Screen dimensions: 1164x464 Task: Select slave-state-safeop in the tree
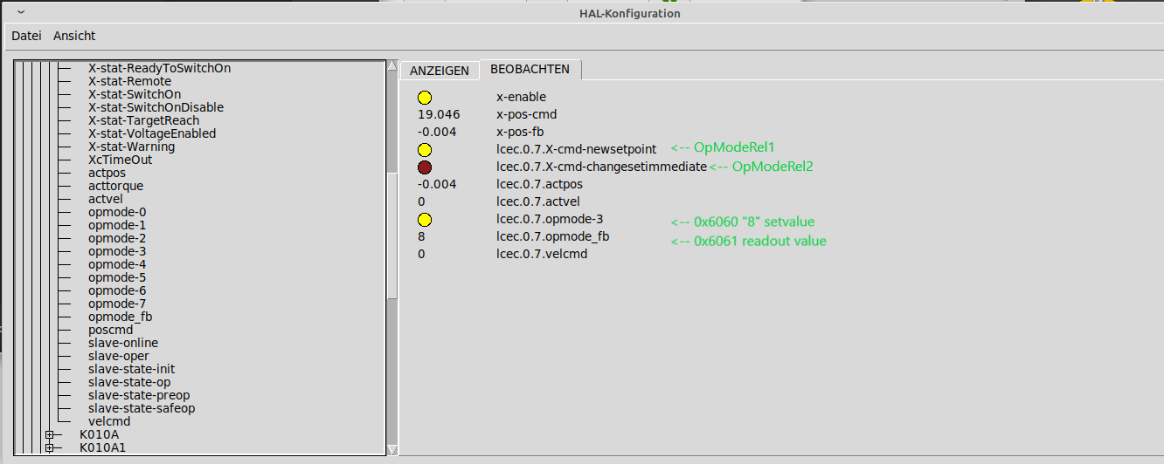point(142,408)
